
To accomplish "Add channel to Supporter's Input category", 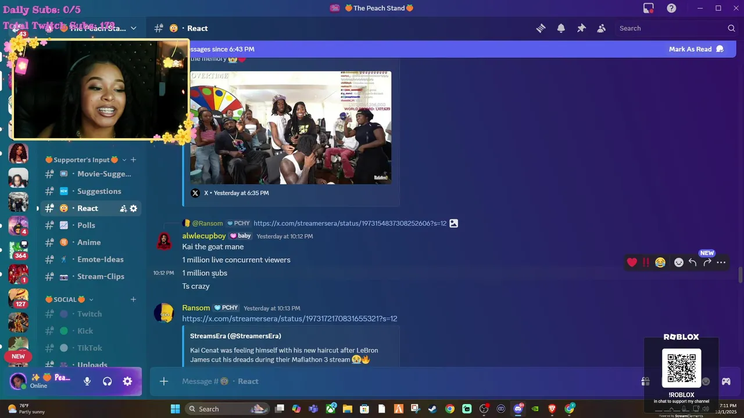I will pos(133,160).
